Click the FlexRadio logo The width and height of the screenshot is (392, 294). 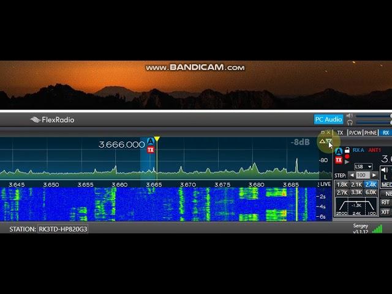coord(52,120)
